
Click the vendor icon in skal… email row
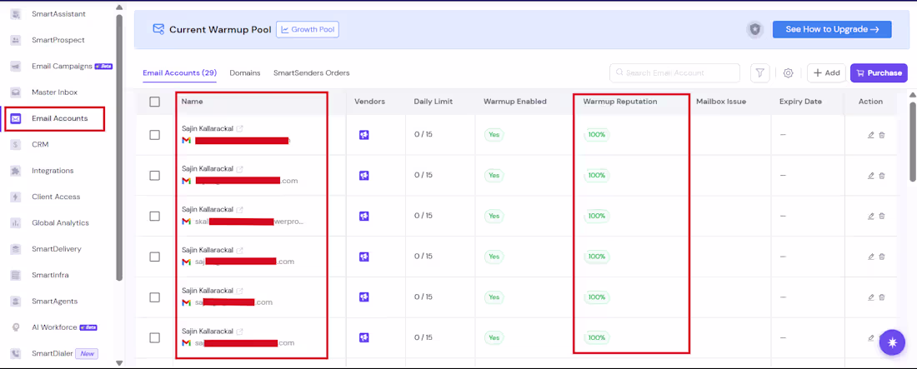[x=363, y=217]
